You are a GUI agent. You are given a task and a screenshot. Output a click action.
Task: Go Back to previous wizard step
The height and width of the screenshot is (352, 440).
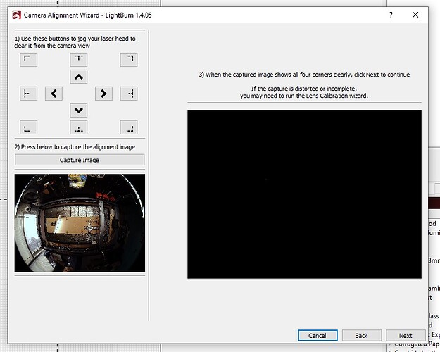tap(361, 335)
